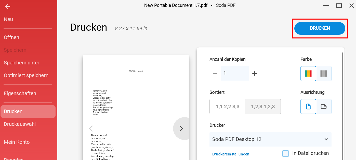Go back using the arrow icon

[x=8, y=7]
